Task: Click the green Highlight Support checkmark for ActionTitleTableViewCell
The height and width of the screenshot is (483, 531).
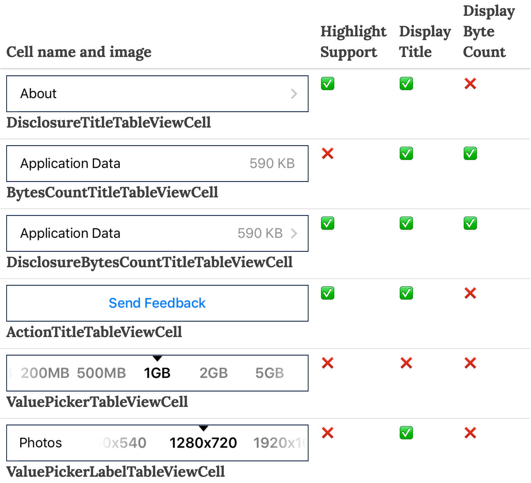Action: (x=327, y=293)
